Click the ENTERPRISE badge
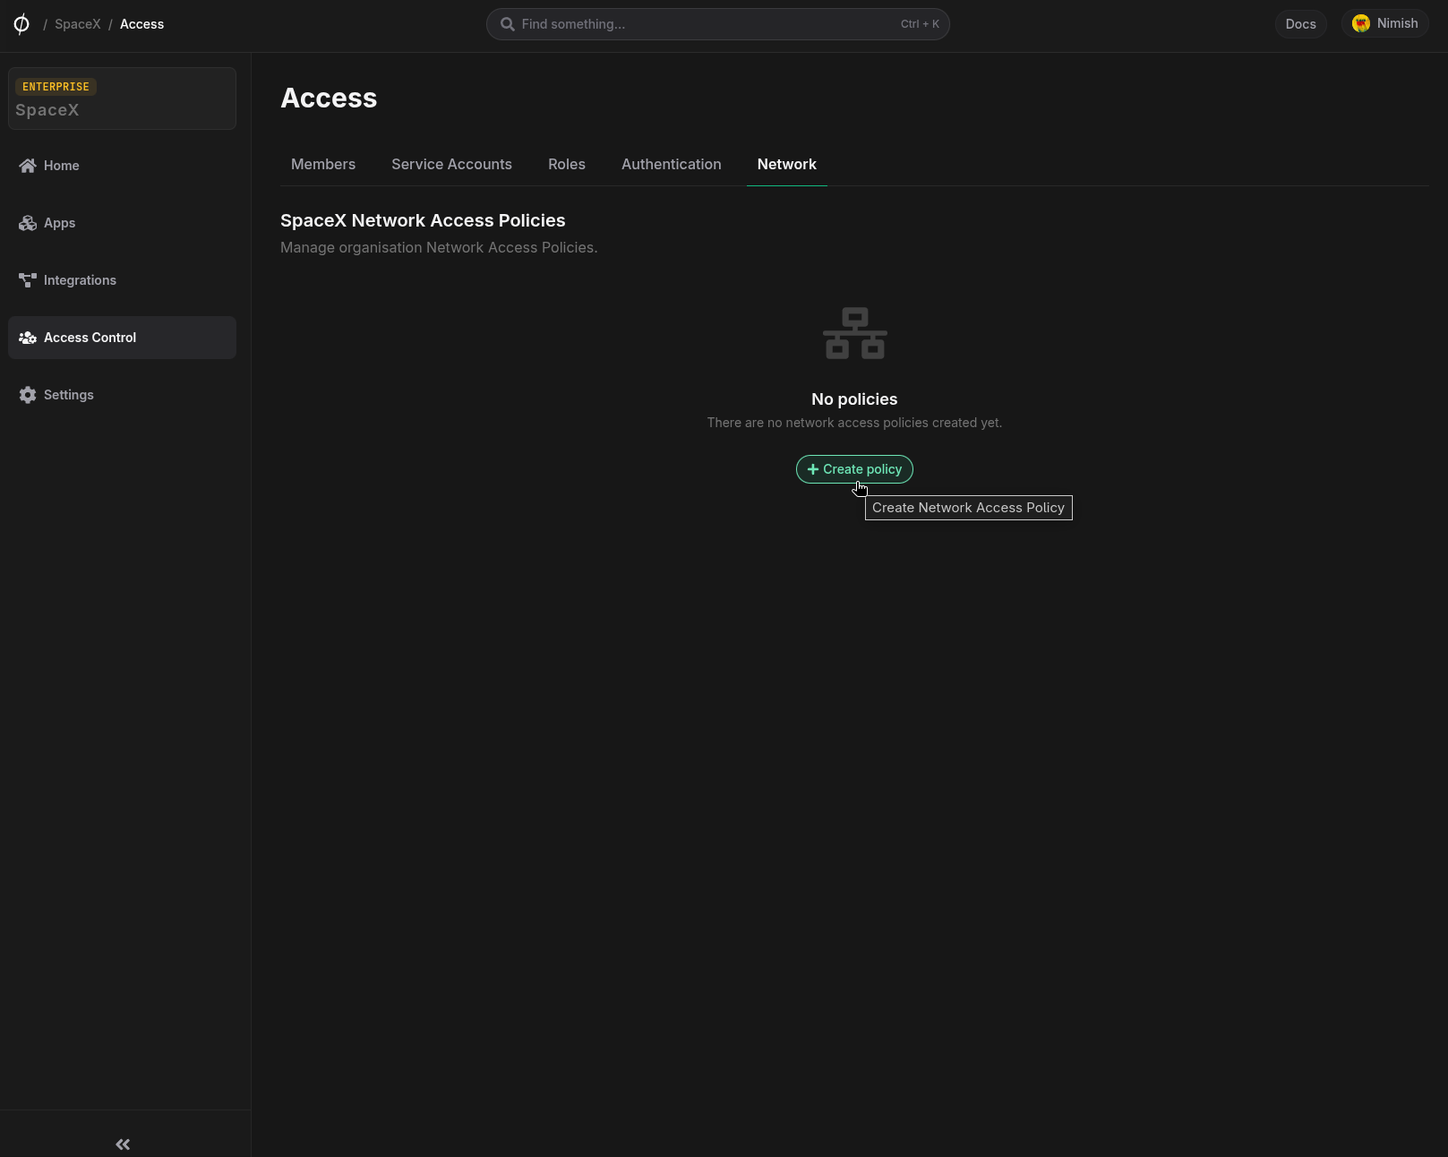This screenshot has width=1448, height=1157. click(x=56, y=87)
